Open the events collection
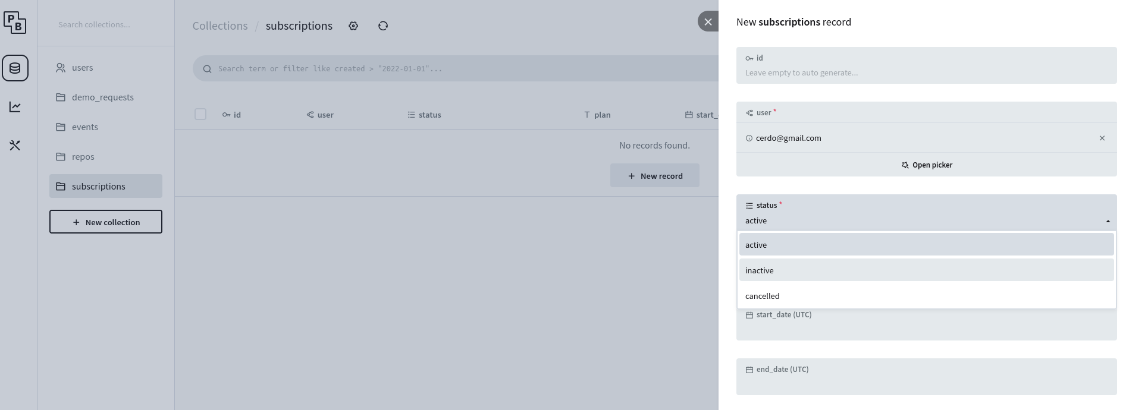This screenshot has width=1126, height=410. tap(106, 127)
